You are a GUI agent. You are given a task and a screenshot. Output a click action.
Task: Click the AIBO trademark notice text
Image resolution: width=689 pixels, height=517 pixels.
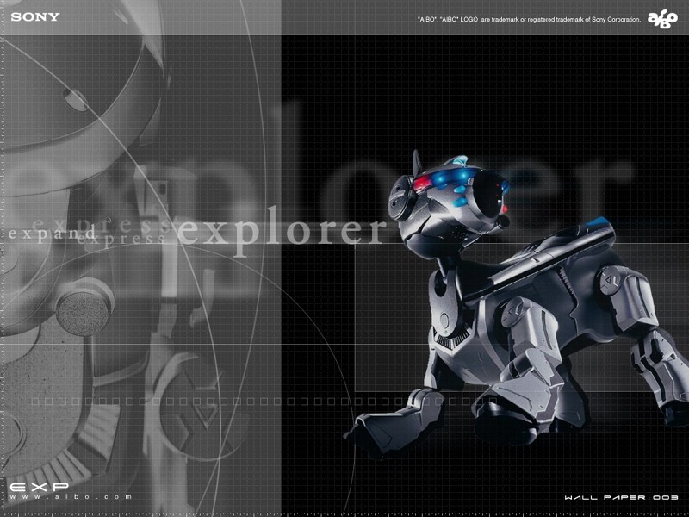pyautogui.click(x=529, y=18)
